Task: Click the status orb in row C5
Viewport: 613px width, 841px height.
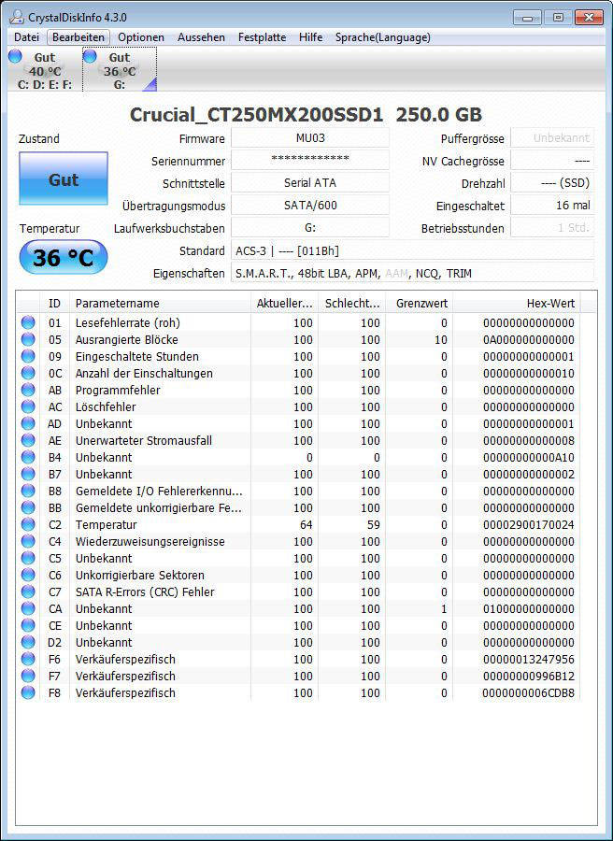Action: tap(28, 558)
